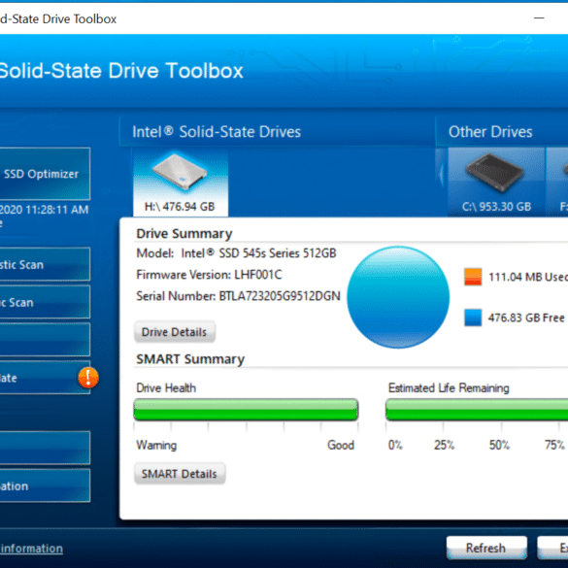Click the Estimated Life Remaining bar
The height and width of the screenshot is (568, 568).
pyautogui.click(x=477, y=410)
